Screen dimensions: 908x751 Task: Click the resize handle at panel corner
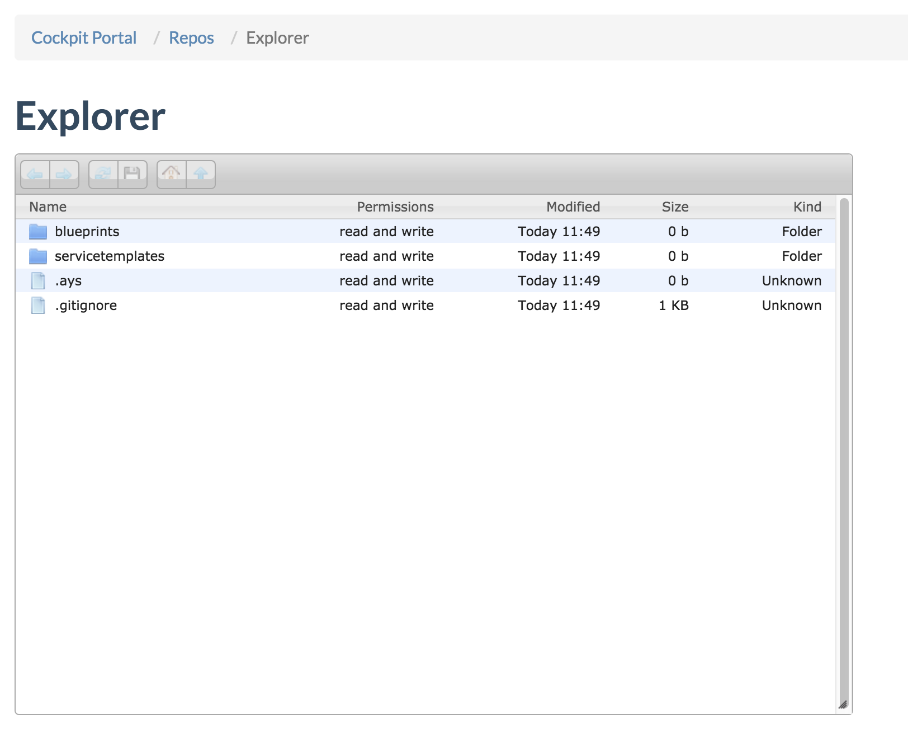(x=843, y=705)
